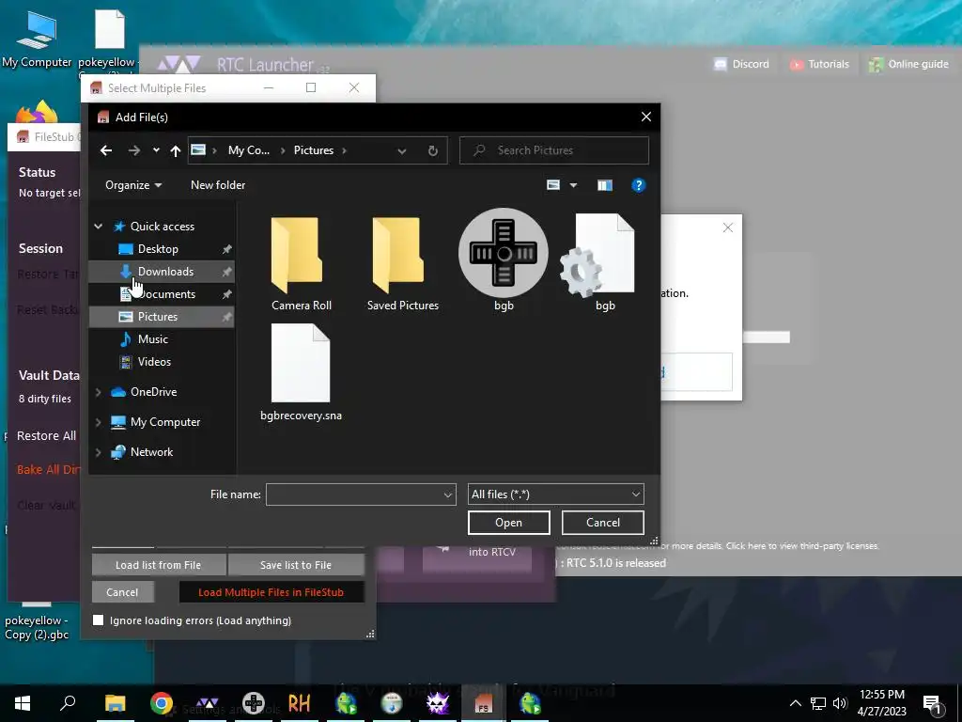Open Google Chrome from taskbar

(x=162, y=703)
